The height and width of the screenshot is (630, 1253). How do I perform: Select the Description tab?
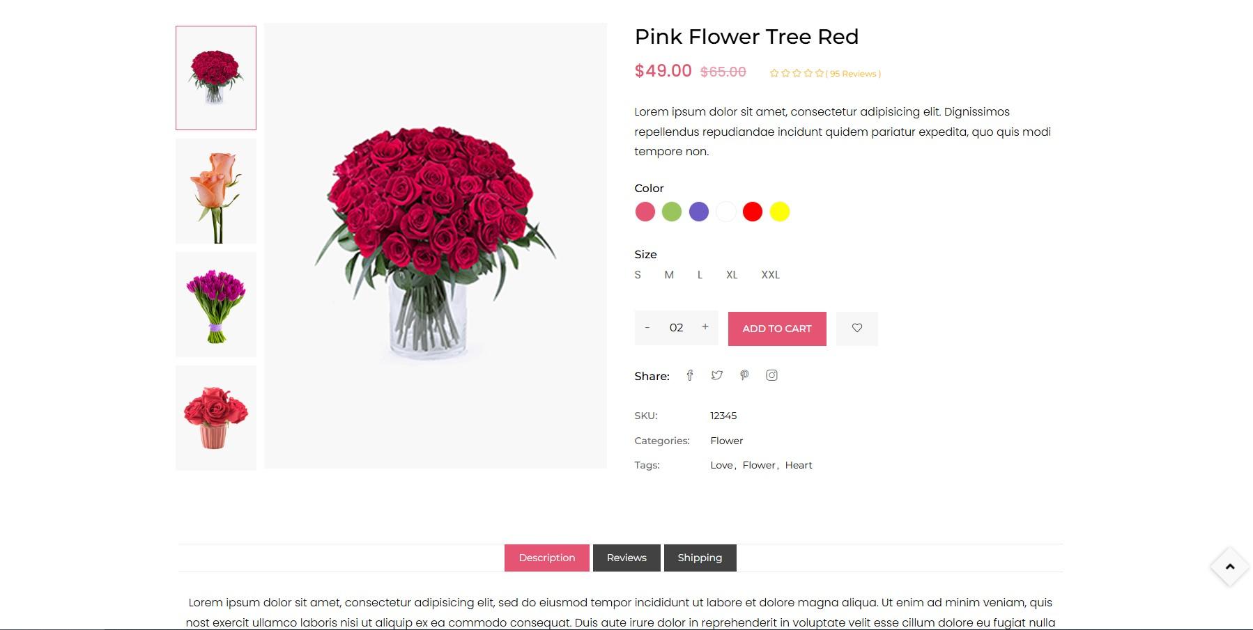[x=547, y=558]
